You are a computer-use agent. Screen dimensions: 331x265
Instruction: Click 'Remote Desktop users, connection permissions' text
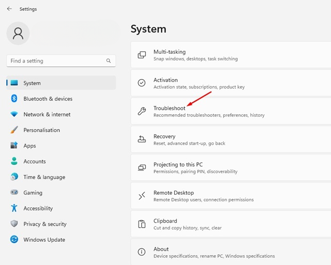[203, 199]
